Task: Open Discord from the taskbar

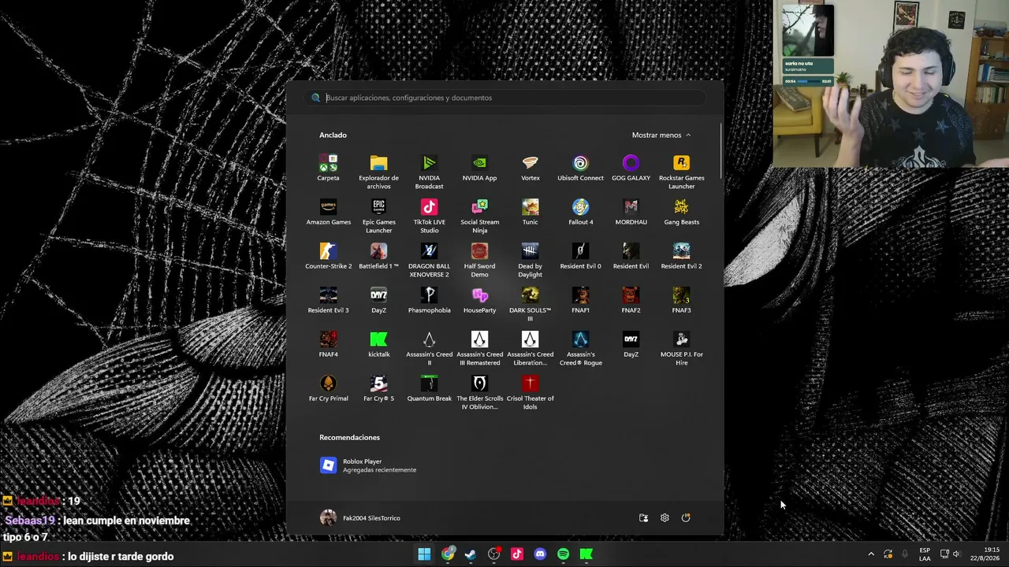Action: [x=540, y=554]
